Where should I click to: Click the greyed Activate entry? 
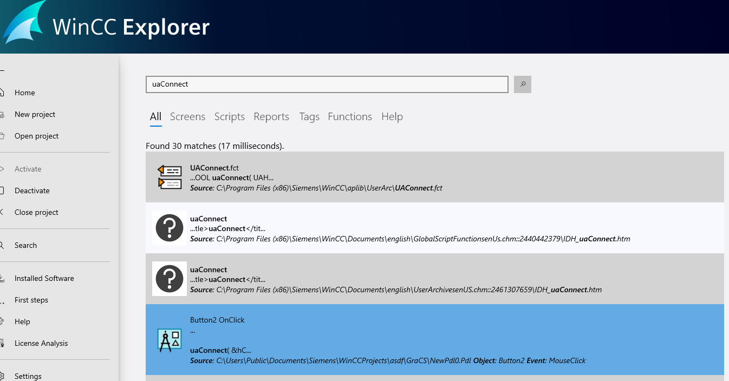pyautogui.click(x=28, y=169)
